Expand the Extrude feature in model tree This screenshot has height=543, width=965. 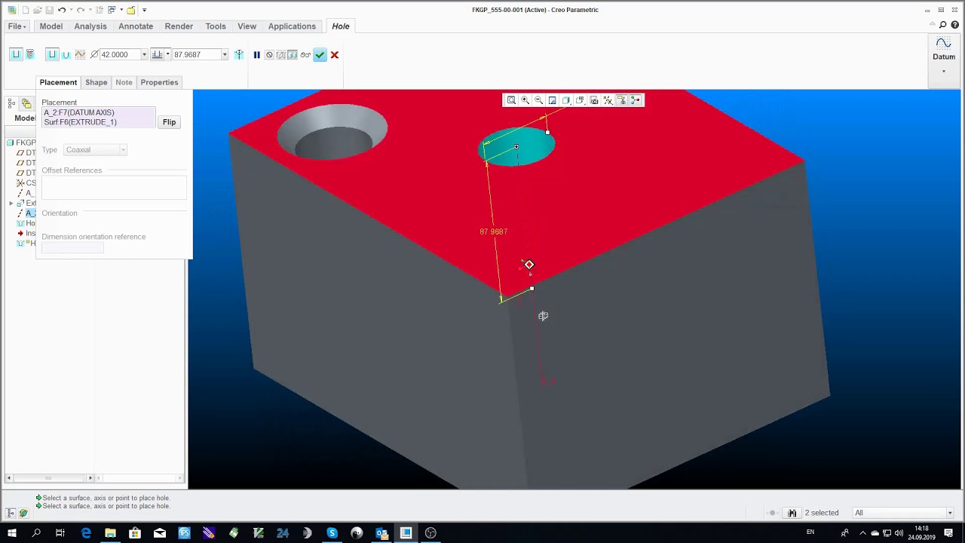click(11, 203)
